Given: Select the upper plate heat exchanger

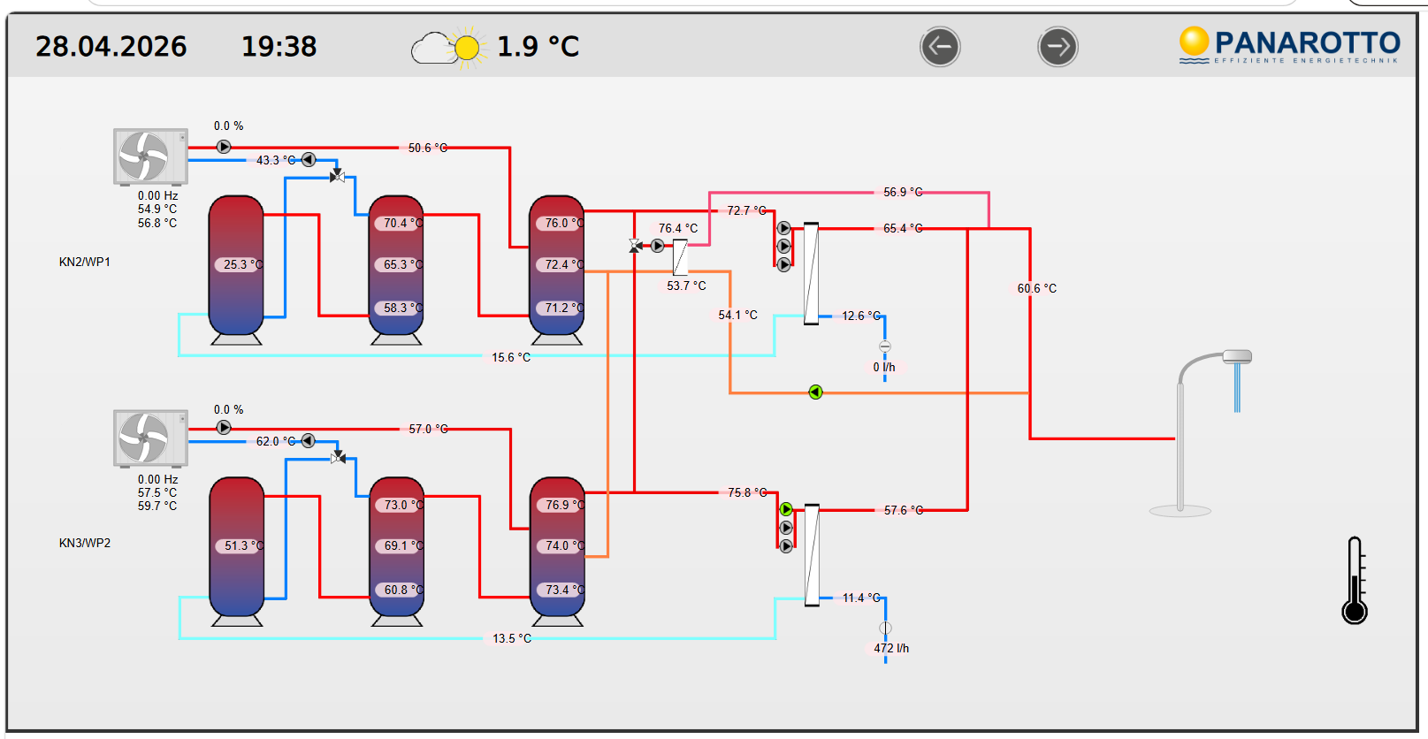Looking at the screenshot, I should click(x=811, y=274).
